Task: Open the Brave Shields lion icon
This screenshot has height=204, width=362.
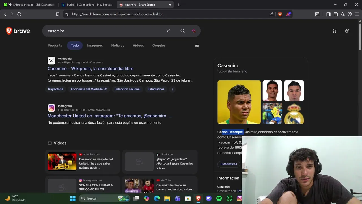Action: pos(280,14)
